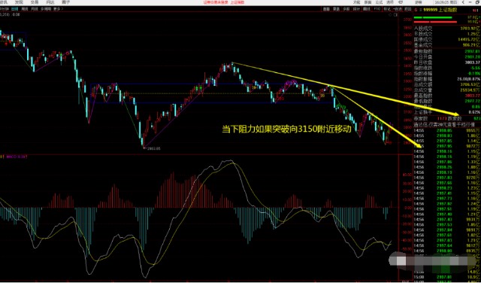Viewport: 481px width, 283px height.
Task: Toggle the -自选 watchlist button
Action: pos(398,9)
